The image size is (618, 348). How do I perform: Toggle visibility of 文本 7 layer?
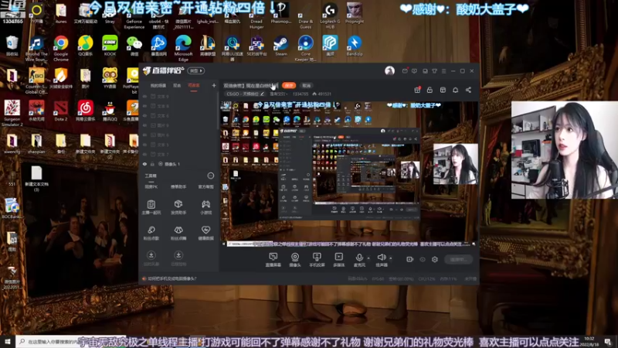pos(145,154)
